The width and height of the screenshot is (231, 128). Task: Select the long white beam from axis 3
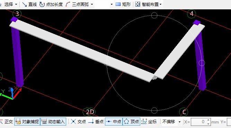[x=82, y=51]
